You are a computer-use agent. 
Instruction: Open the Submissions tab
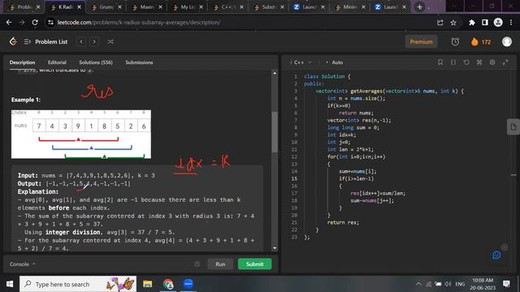pos(139,62)
